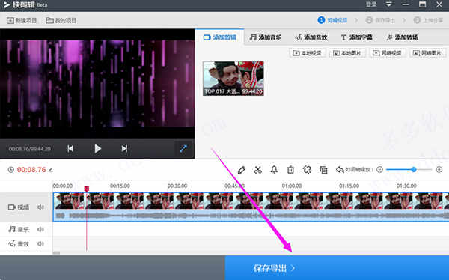Mute the music track speaker

40,229
